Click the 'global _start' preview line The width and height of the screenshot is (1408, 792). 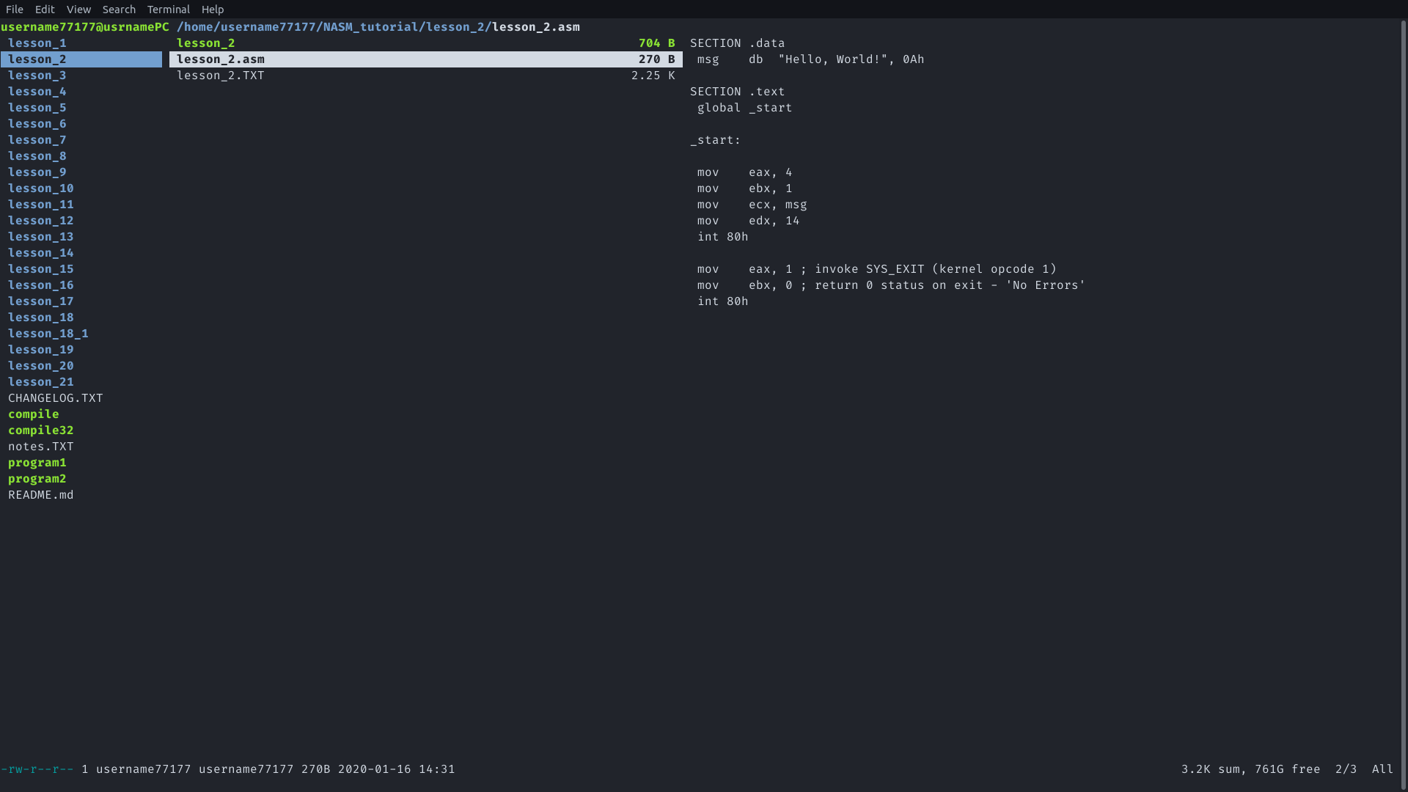(x=745, y=108)
